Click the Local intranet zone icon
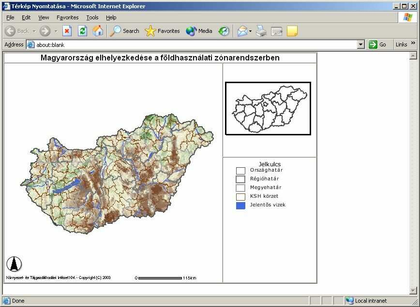Viewport: 420px width, 307px height. (349, 301)
